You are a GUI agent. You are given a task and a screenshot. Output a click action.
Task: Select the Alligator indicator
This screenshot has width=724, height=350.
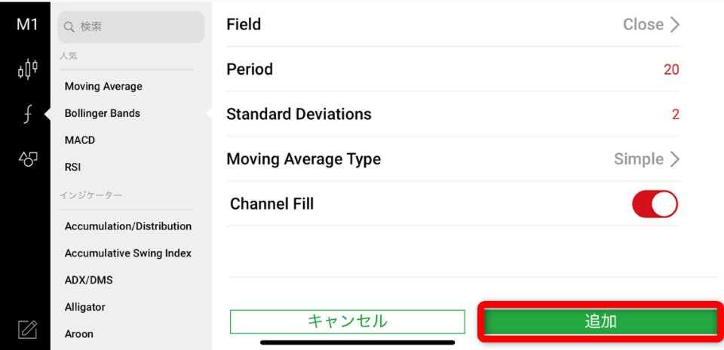pos(85,307)
